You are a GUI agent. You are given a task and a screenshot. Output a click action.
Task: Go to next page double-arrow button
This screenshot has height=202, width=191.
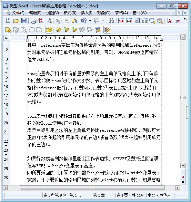tap(183, 182)
